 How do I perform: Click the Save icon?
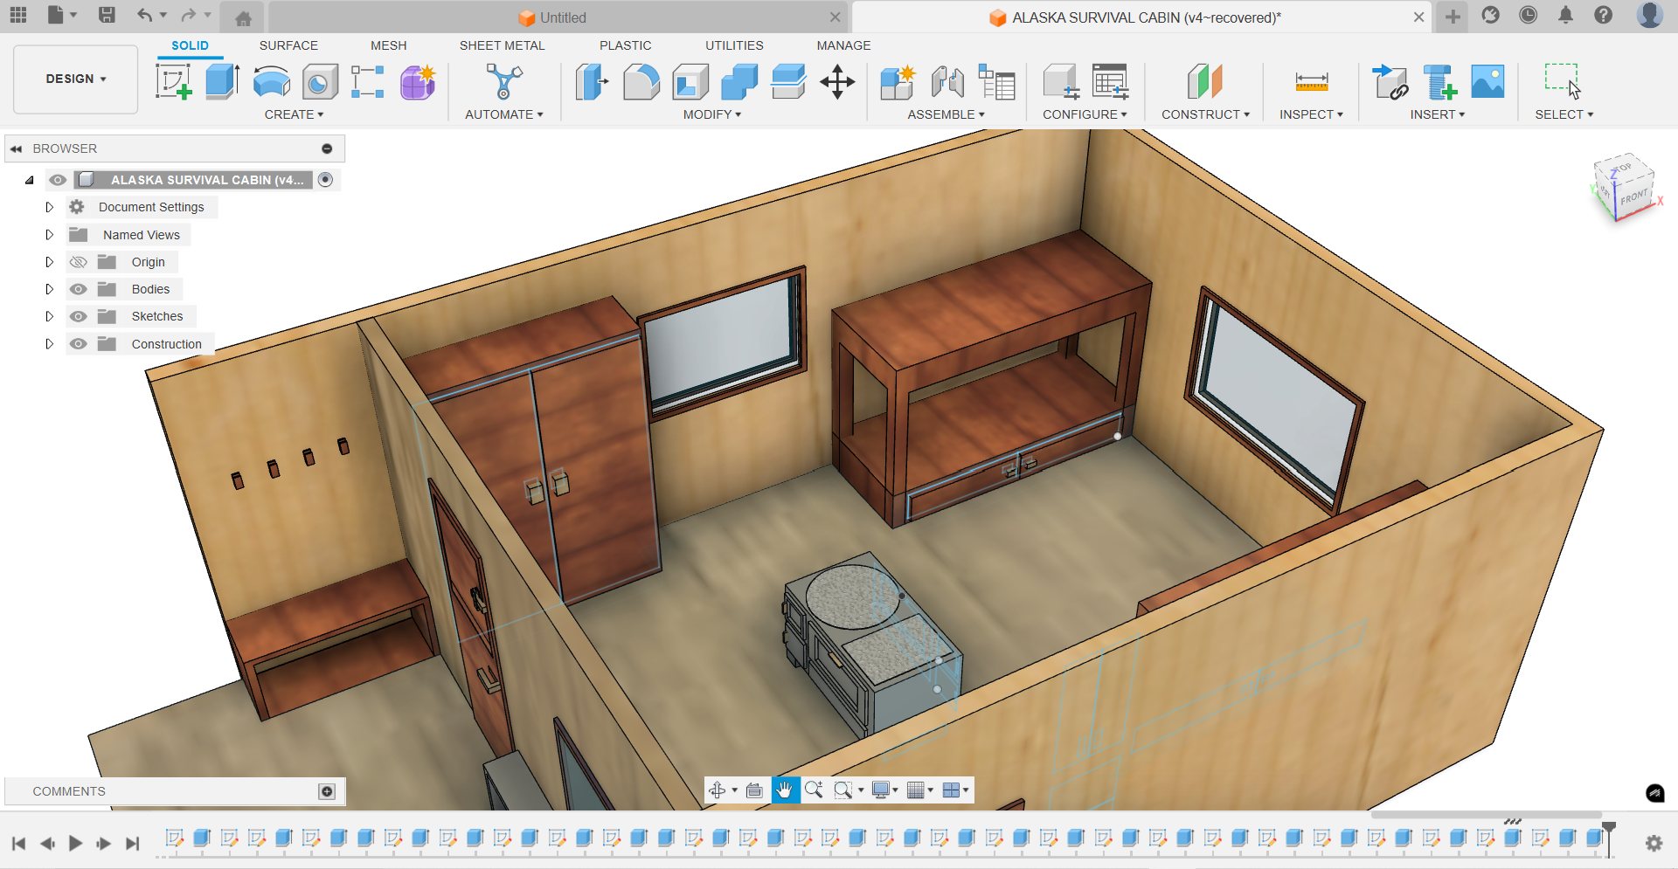[107, 15]
